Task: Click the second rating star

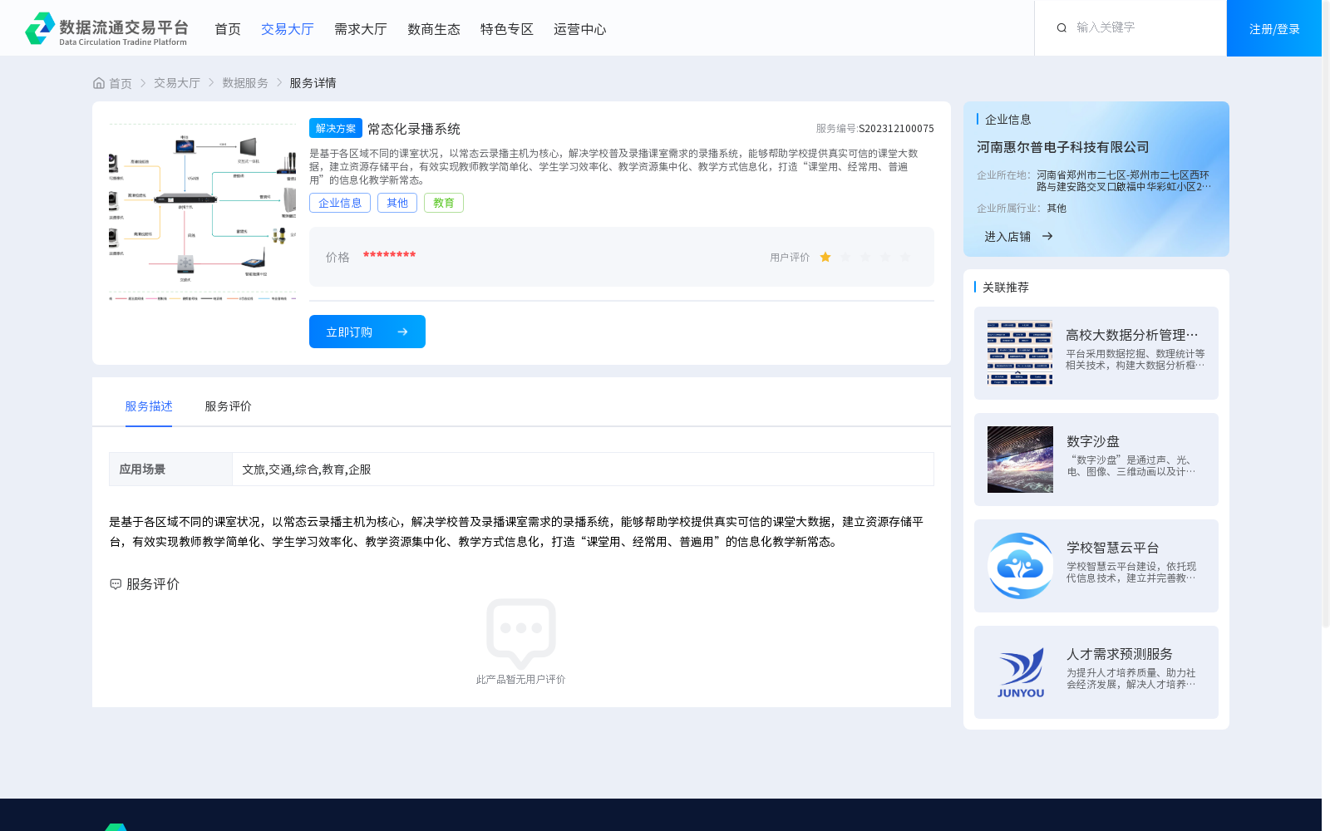Action: point(845,258)
